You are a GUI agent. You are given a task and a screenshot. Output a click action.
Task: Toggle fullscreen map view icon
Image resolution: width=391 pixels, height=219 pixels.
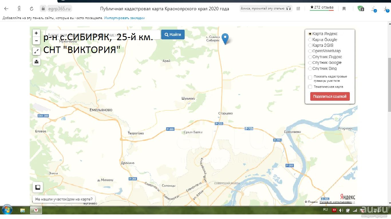tap(36, 51)
